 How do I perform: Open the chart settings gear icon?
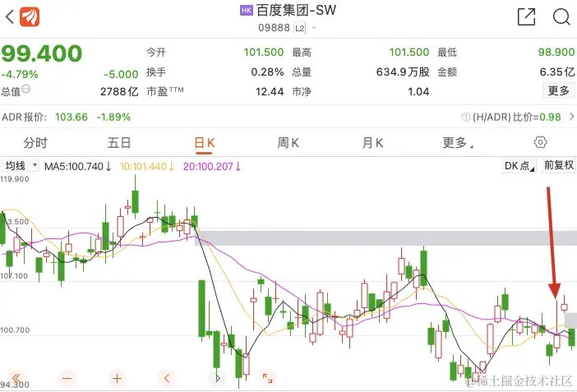[540, 142]
